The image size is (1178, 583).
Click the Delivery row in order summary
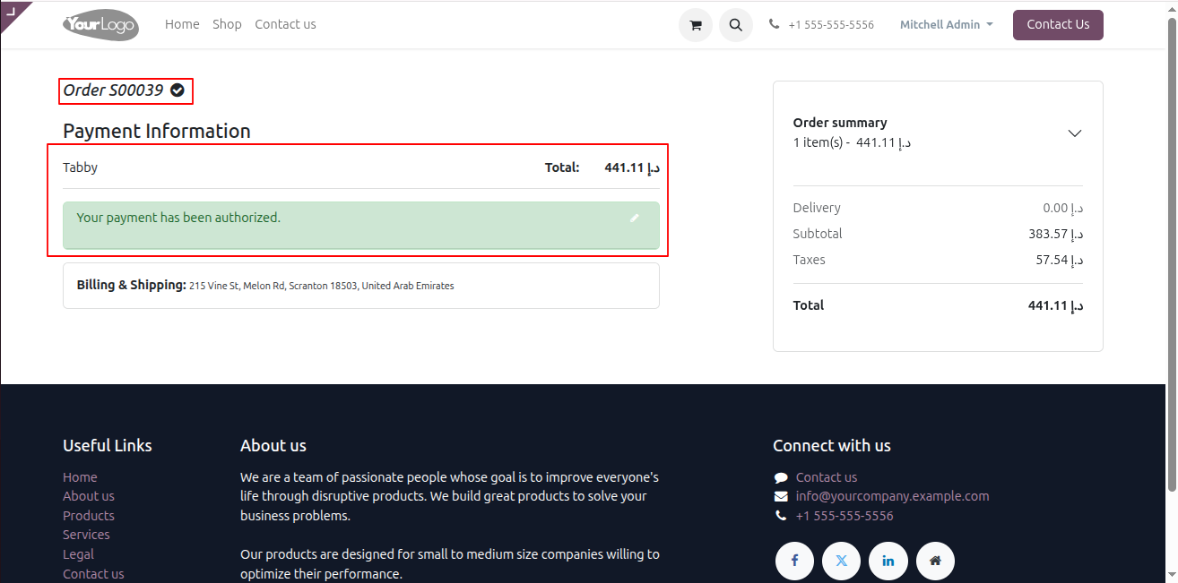[938, 208]
